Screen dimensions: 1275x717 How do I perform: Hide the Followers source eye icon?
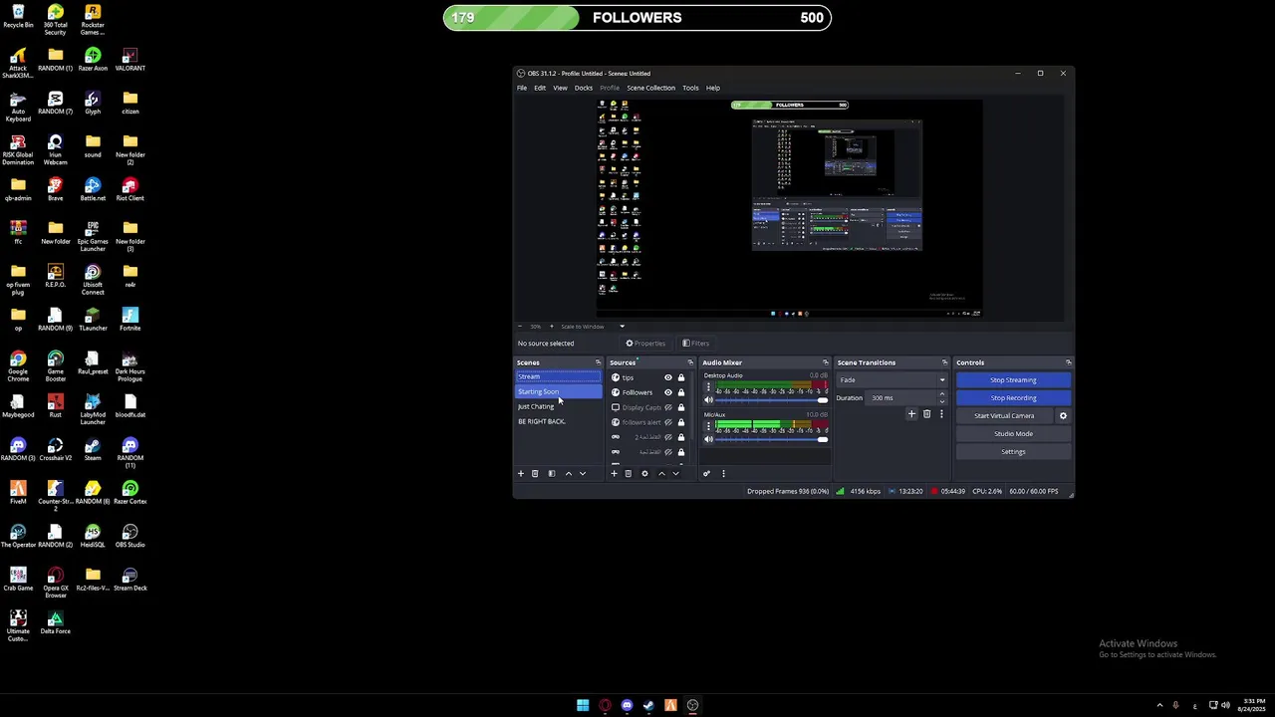point(668,392)
